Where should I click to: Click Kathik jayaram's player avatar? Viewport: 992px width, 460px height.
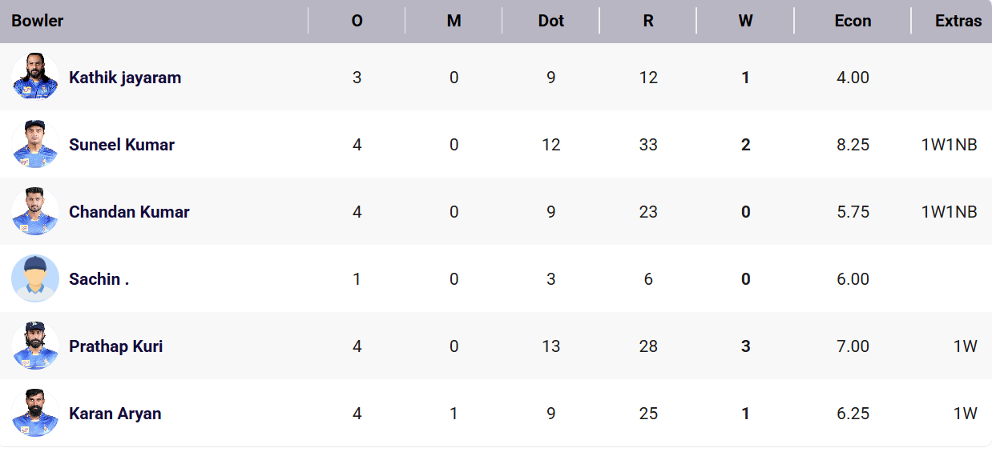pyautogui.click(x=35, y=78)
